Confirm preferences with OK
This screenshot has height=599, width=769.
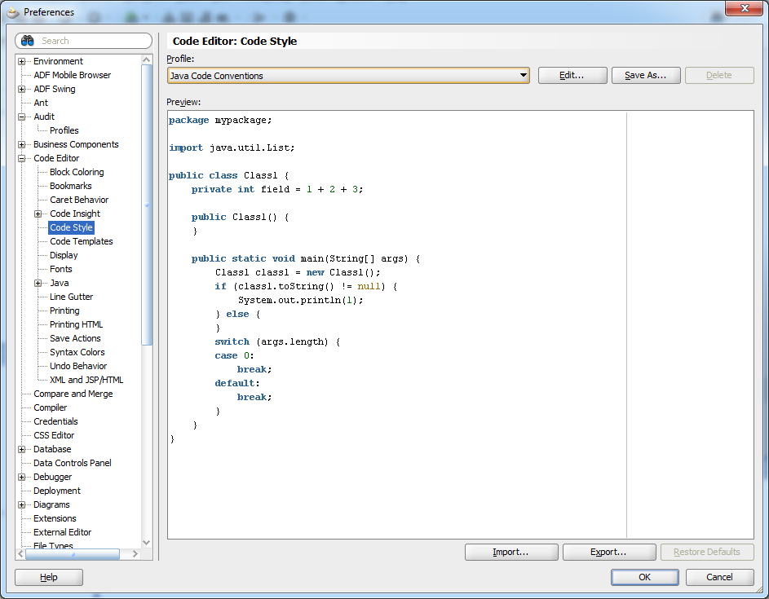[x=644, y=577]
